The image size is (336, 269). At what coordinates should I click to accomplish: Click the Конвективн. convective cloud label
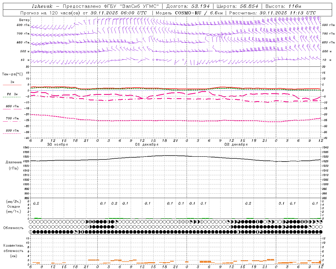[x=13, y=246]
